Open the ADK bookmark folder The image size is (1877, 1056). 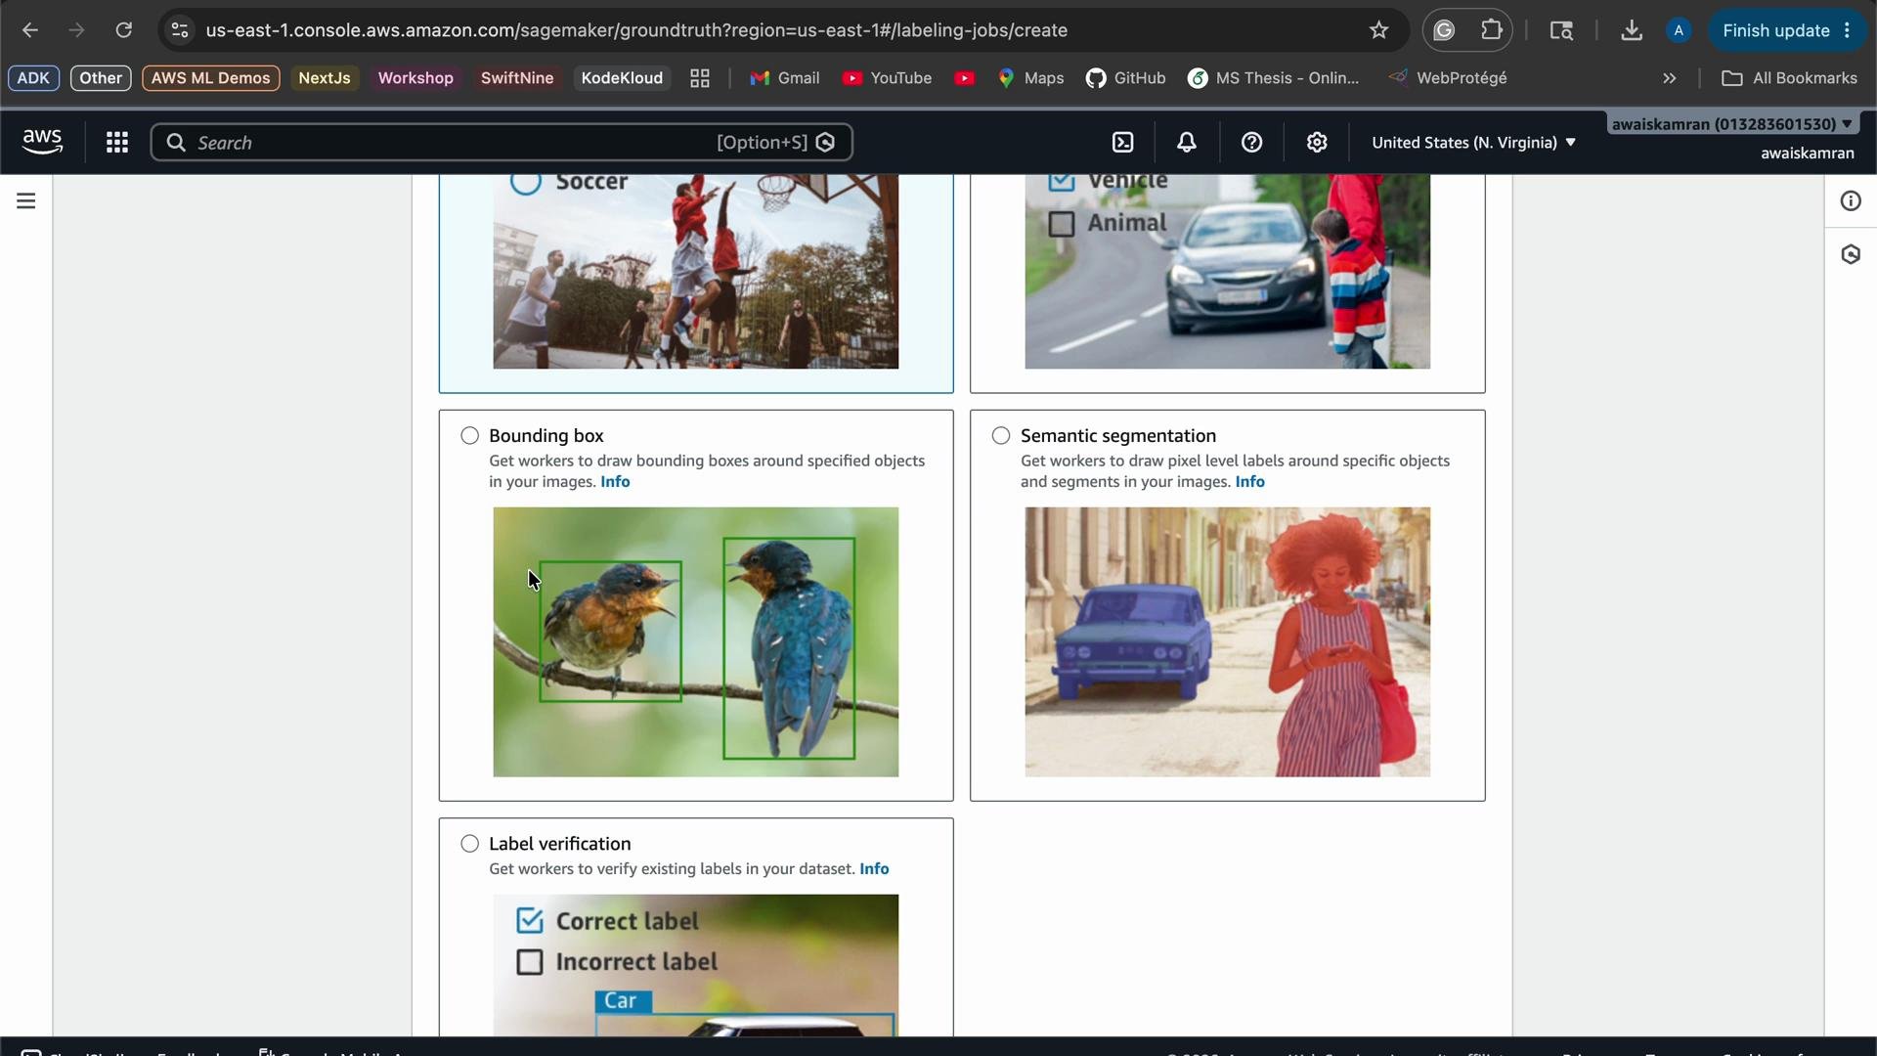[33, 78]
